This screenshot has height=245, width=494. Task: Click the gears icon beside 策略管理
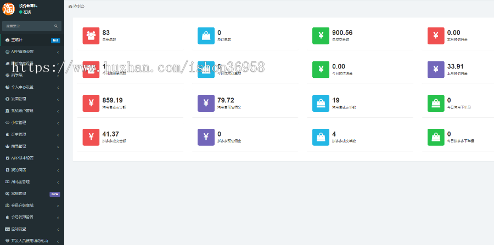click(8, 193)
